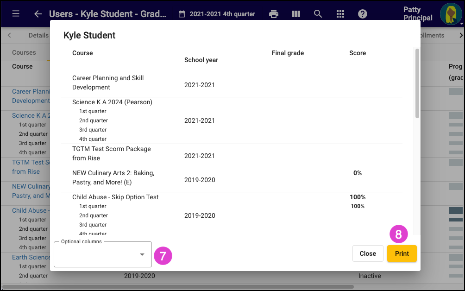This screenshot has height=291, width=465.
Task: Switch to the Details tab
Action: coord(38,35)
